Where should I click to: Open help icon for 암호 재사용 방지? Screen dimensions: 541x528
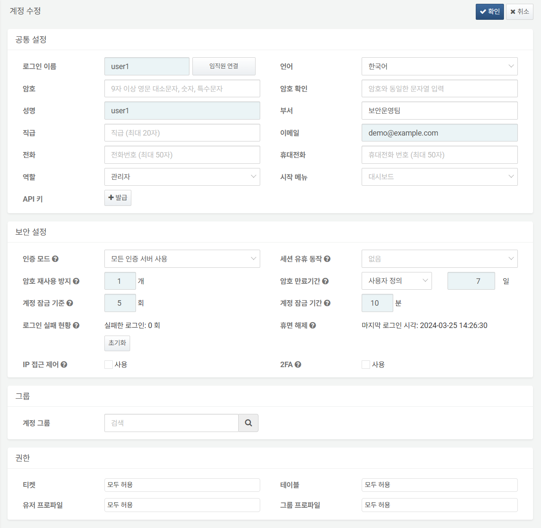(76, 281)
